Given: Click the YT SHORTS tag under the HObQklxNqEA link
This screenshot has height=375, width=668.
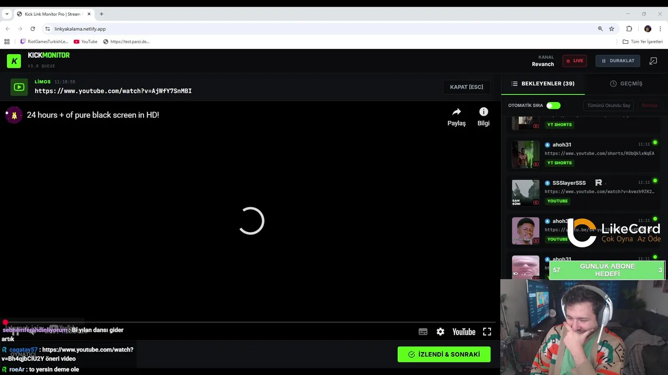Looking at the screenshot, I should point(559,163).
